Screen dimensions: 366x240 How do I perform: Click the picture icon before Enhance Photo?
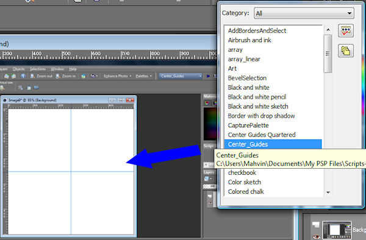pos(84,76)
